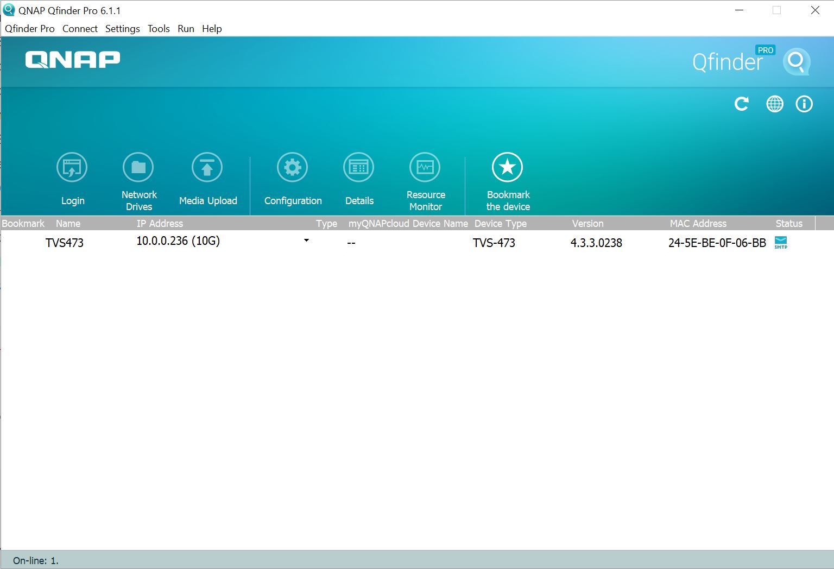Open the info about icon
This screenshot has width=834, height=569.
[x=804, y=104]
